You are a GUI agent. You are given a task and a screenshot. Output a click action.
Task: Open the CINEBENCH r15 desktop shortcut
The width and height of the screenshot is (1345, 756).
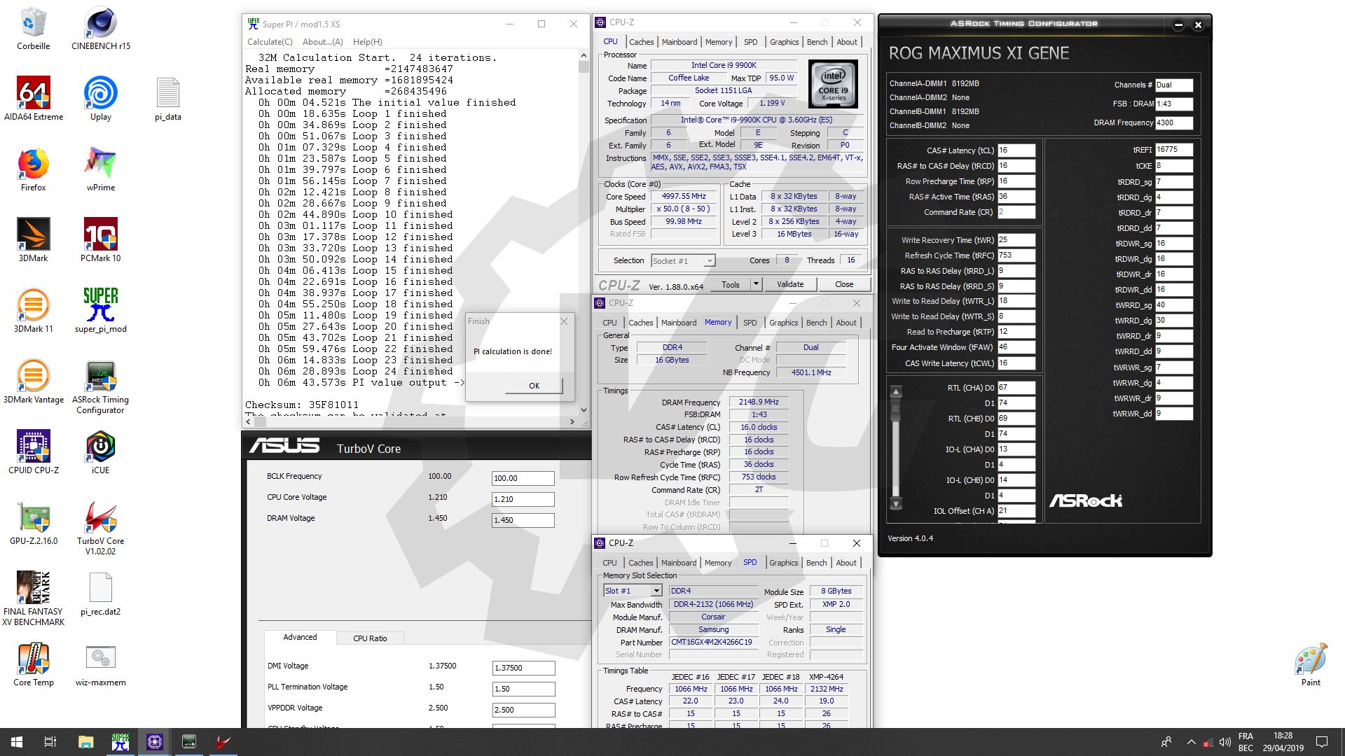[101, 29]
